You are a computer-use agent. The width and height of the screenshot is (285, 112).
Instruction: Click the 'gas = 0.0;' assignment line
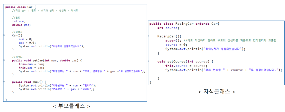(x=27, y=43)
